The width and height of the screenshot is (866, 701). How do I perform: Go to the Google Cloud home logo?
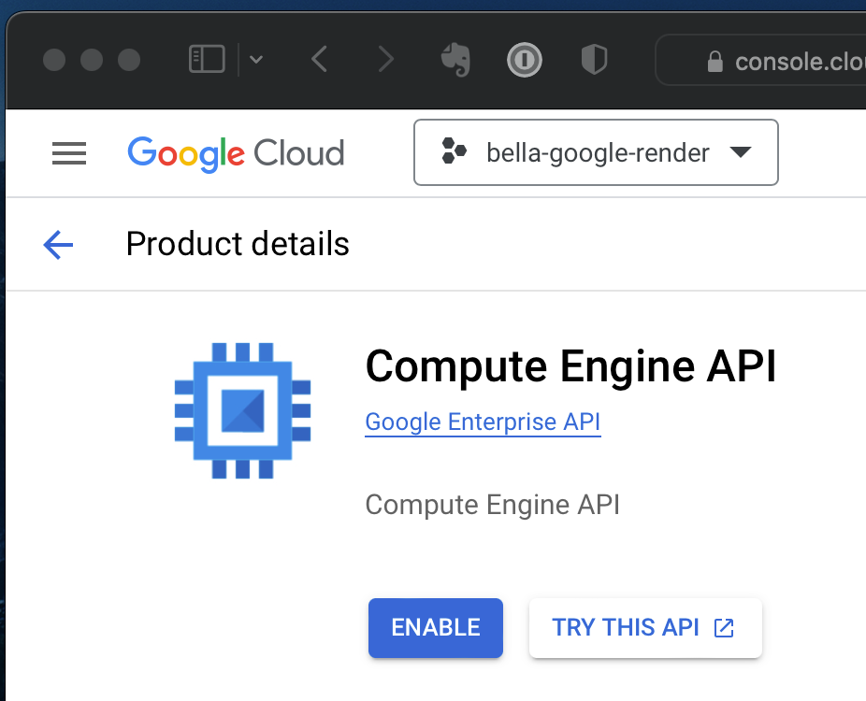(x=236, y=153)
